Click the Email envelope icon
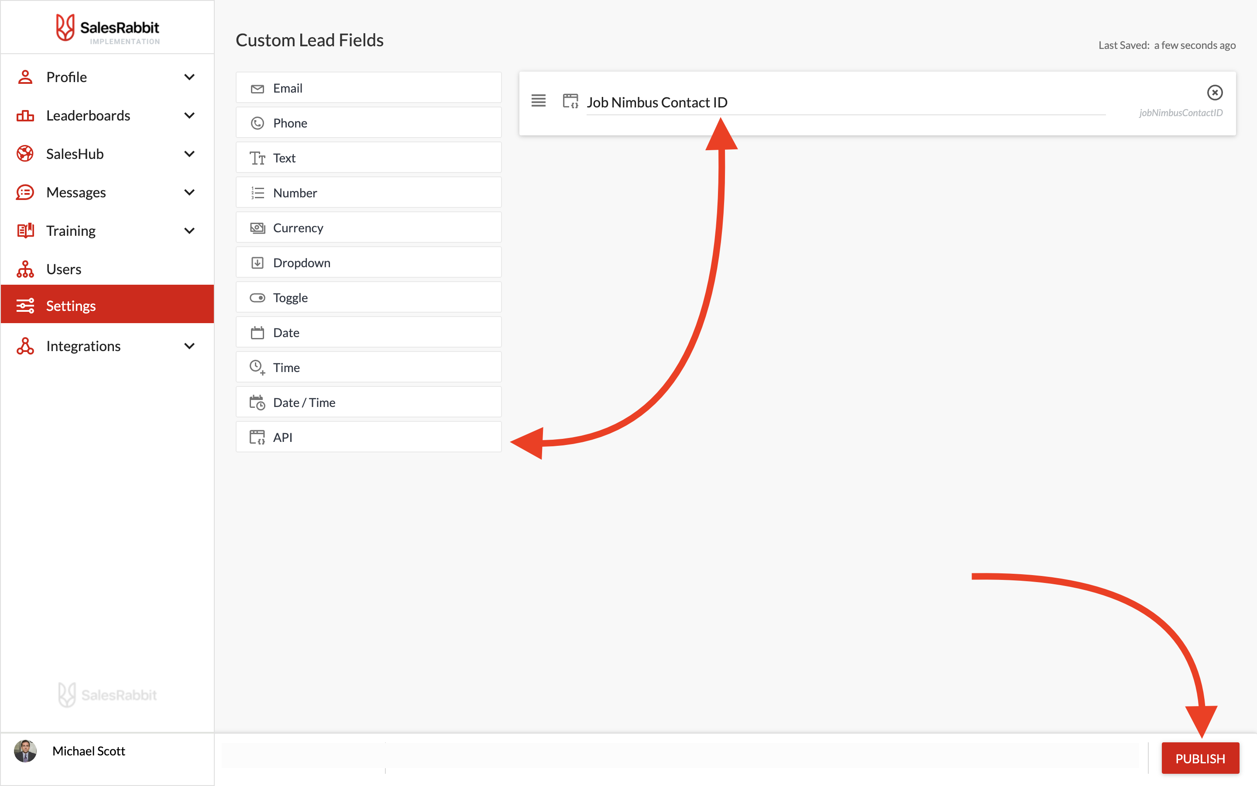The width and height of the screenshot is (1257, 786). click(x=257, y=89)
